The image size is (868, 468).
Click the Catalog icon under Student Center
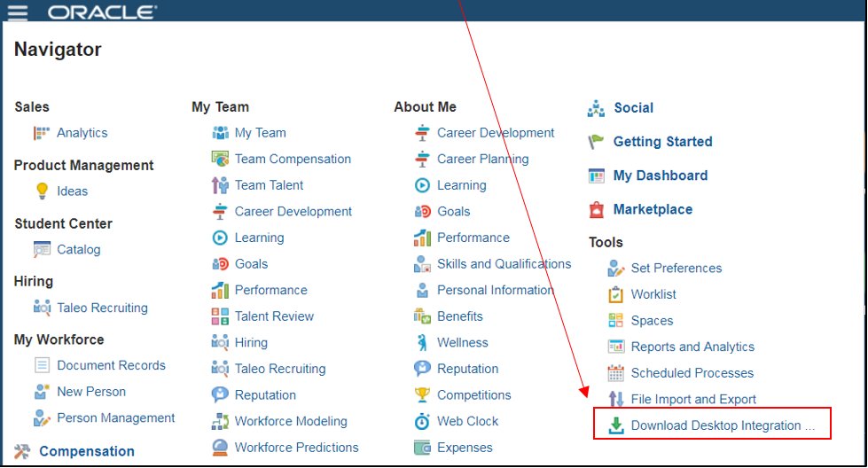pos(42,249)
